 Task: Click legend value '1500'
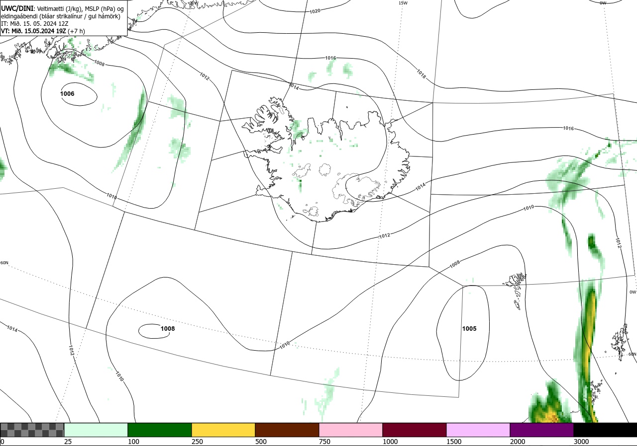(454, 442)
